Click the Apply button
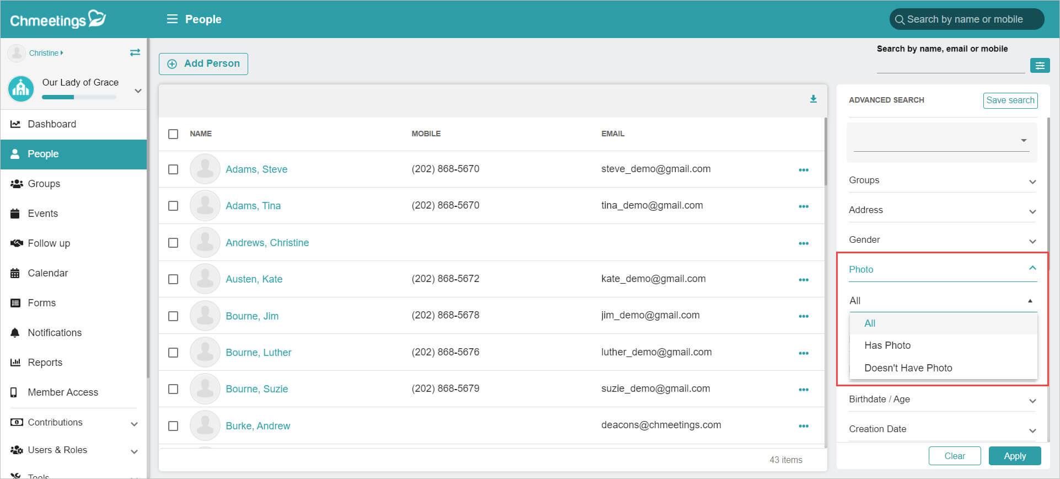This screenshot has height=479, width=1060. coord(1015,456)
